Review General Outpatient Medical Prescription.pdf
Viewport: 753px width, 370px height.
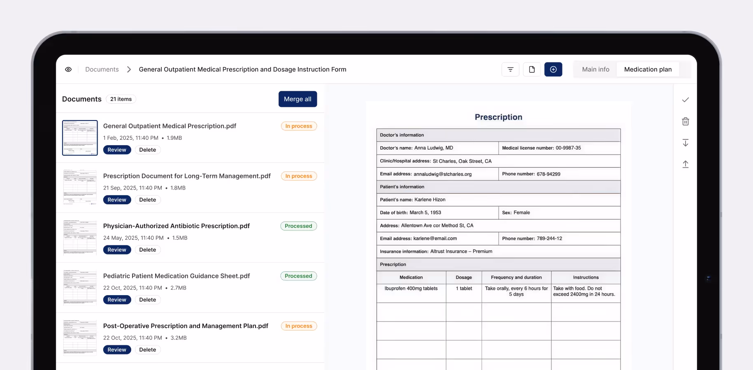point(117,150)
